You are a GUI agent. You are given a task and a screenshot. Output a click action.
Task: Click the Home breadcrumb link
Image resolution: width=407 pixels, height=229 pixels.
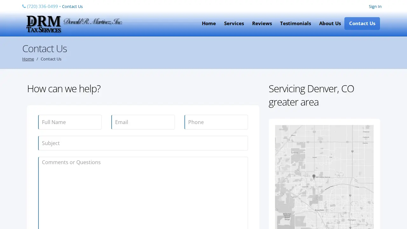(28, 59)
